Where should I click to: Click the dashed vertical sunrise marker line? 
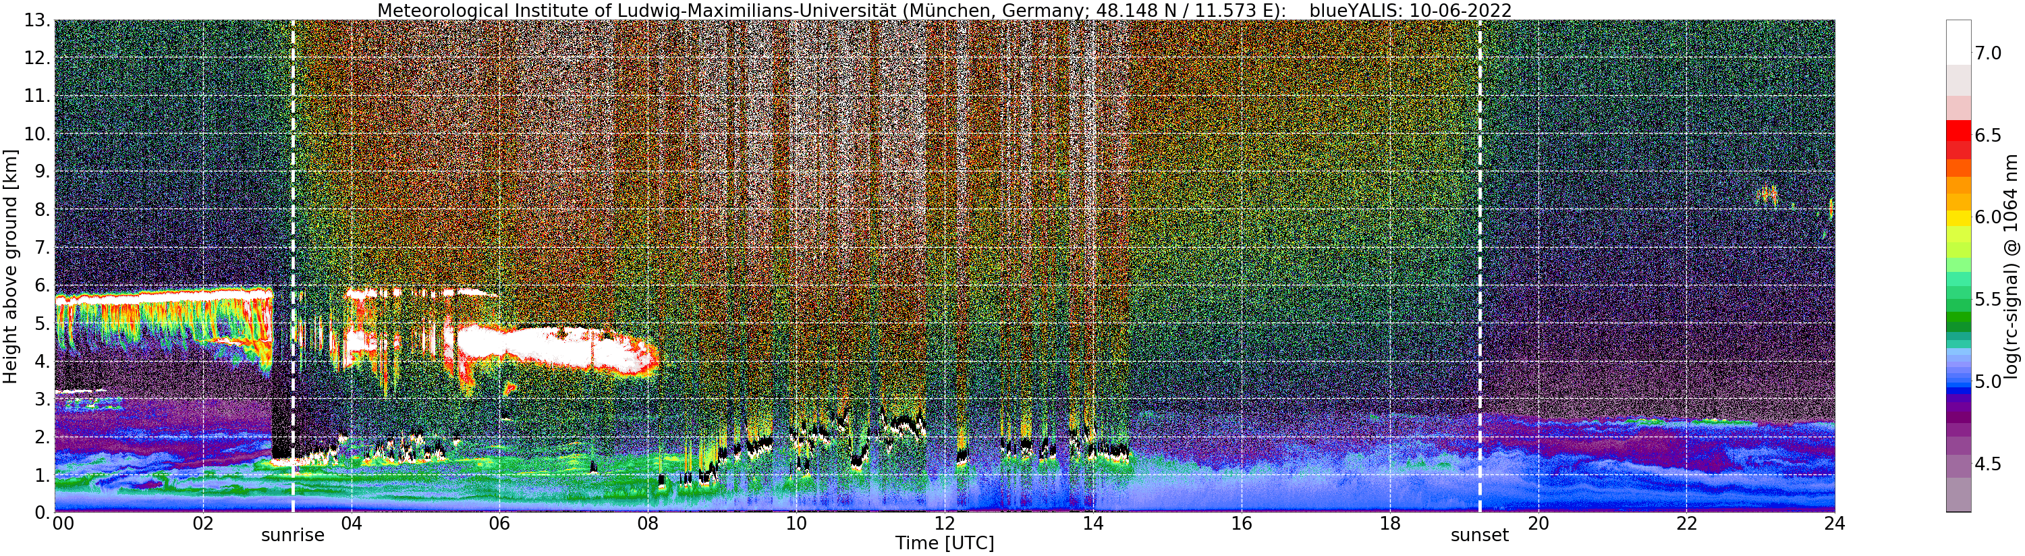click(x=292, y=266)
